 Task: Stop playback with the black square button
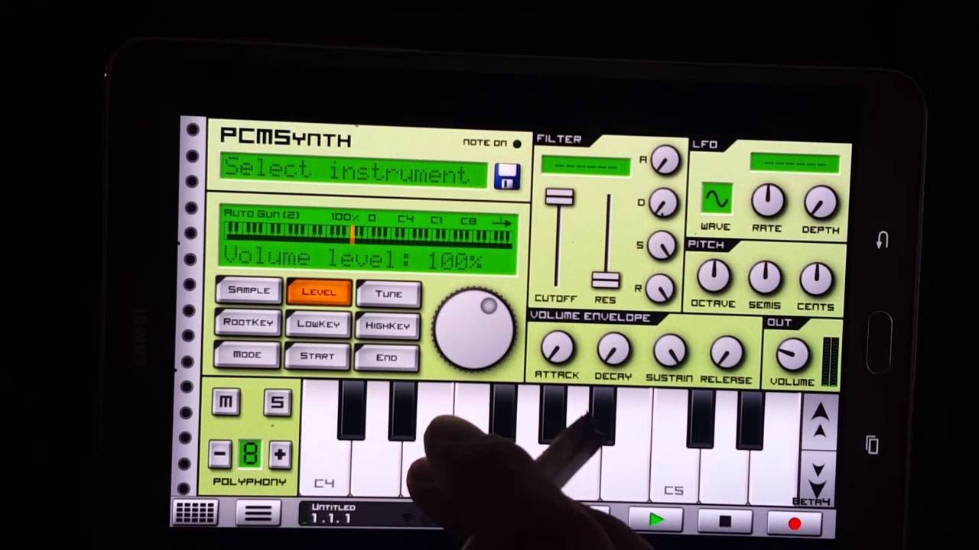pos(724,522)
